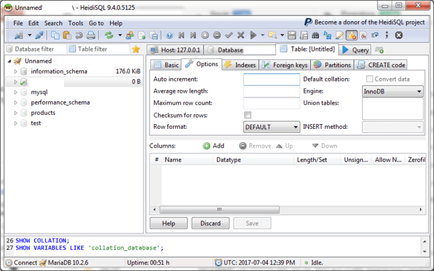Viewport: 434px width, 271px height.
Task: Tick the Checksum for rows checkbox
Action: coord(248,115)
